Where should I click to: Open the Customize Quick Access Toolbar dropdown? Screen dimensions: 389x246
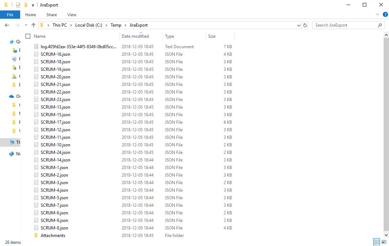33,5
